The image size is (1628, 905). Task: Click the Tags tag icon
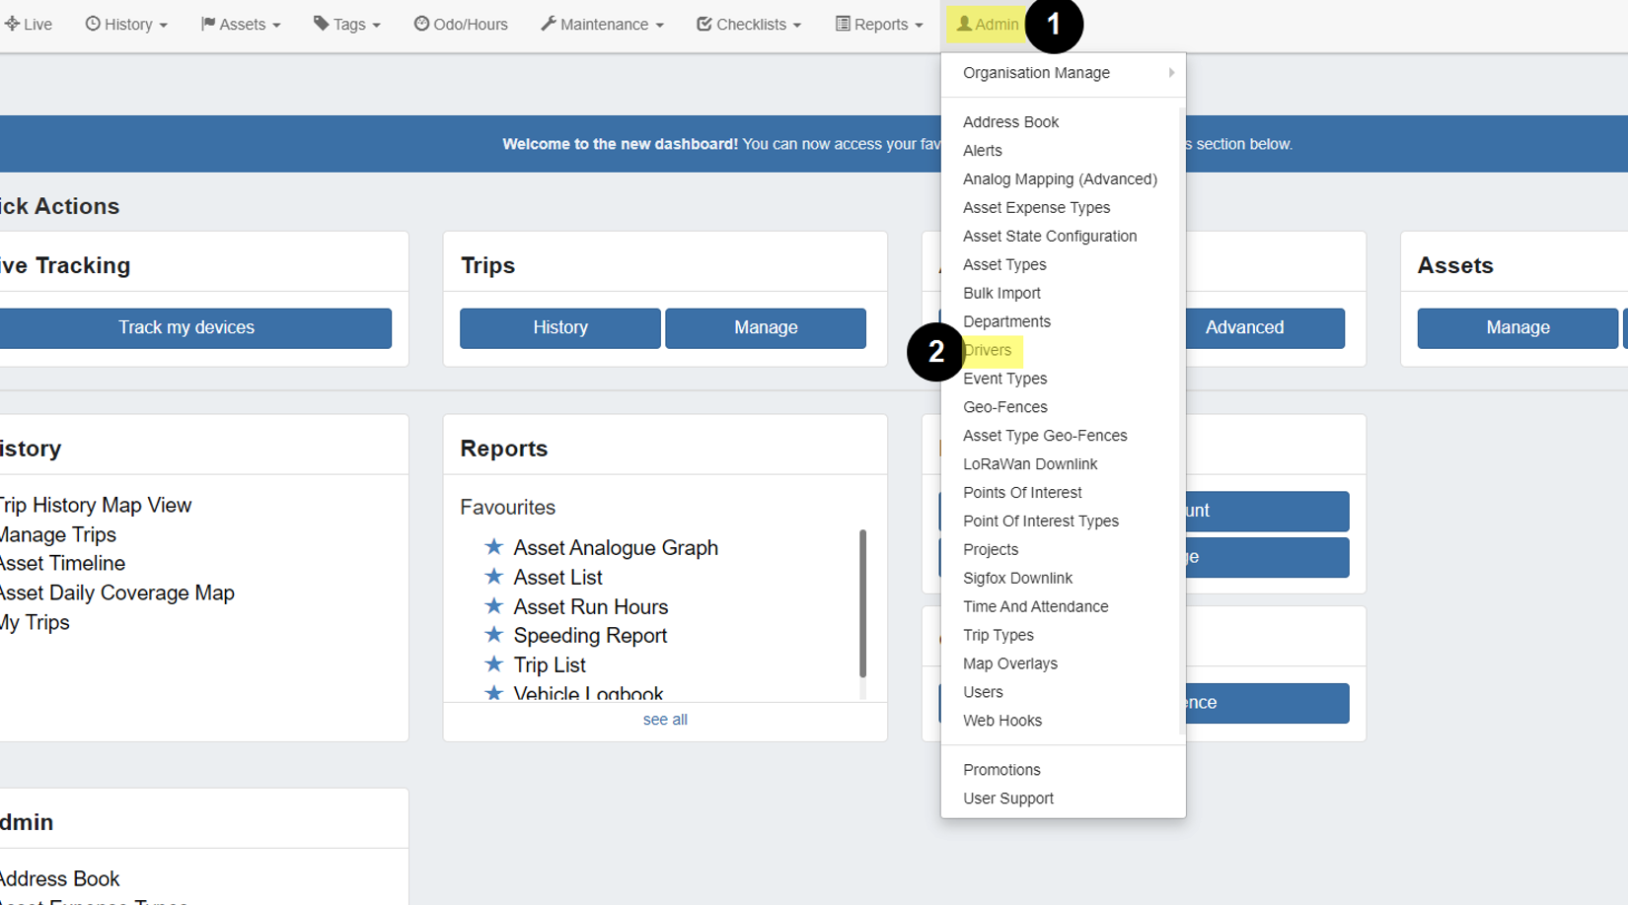tap(322, 24)
